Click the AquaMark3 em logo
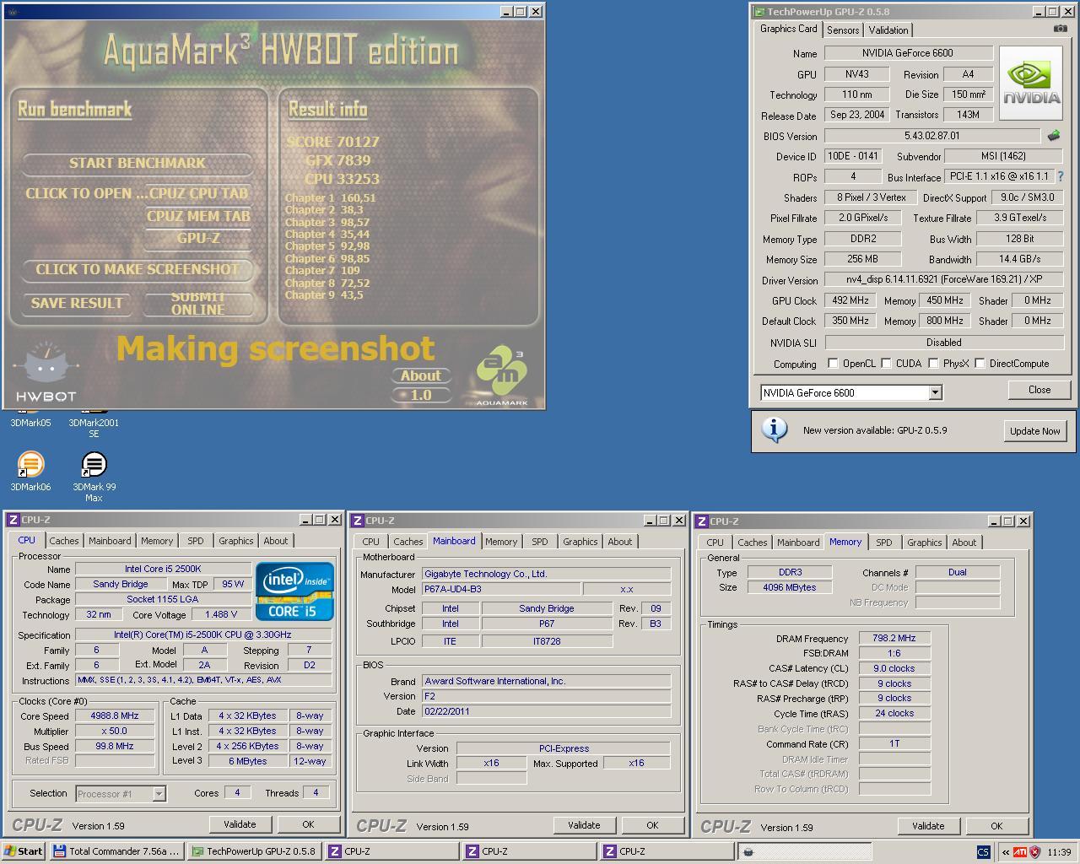 [x=502, y=376]
